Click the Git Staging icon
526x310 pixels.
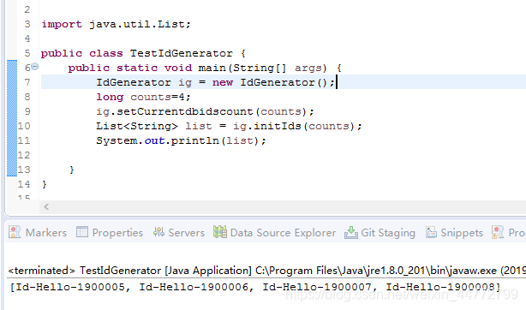tap(351, 233)
